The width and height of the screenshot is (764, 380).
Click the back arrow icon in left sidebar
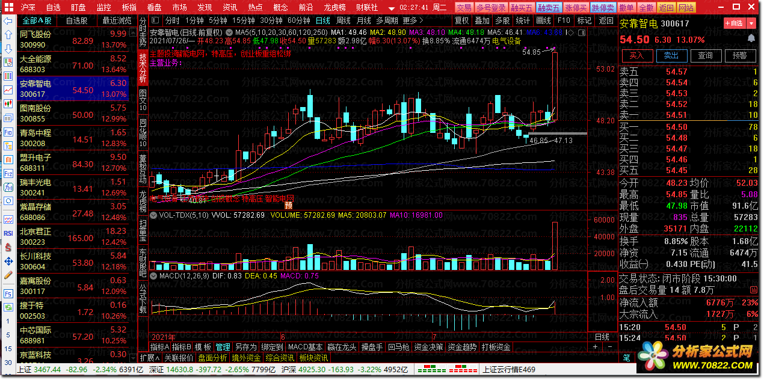tap(8, 21)
